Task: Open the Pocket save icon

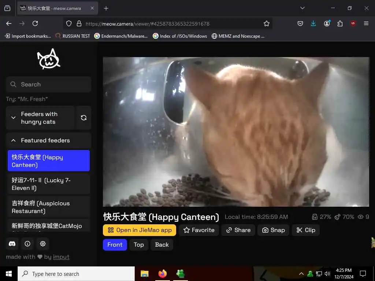Action: coord(300,23)
